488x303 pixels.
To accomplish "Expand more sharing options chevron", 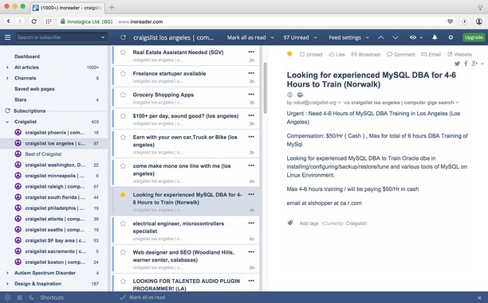I will pyautogui.click(x=482, y=64).
